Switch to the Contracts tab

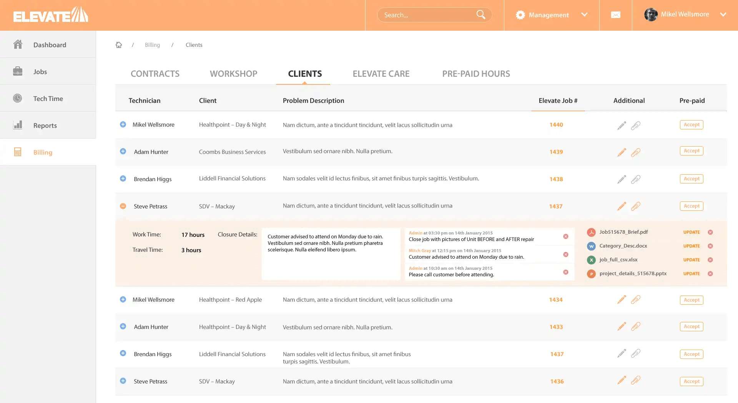pyautogui.click(x=155, y=74)
